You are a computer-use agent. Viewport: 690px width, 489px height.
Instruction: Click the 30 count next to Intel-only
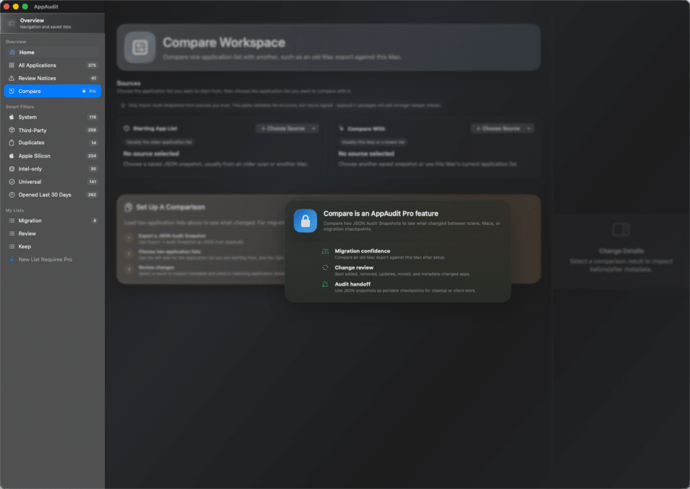(x=93, y=169)
